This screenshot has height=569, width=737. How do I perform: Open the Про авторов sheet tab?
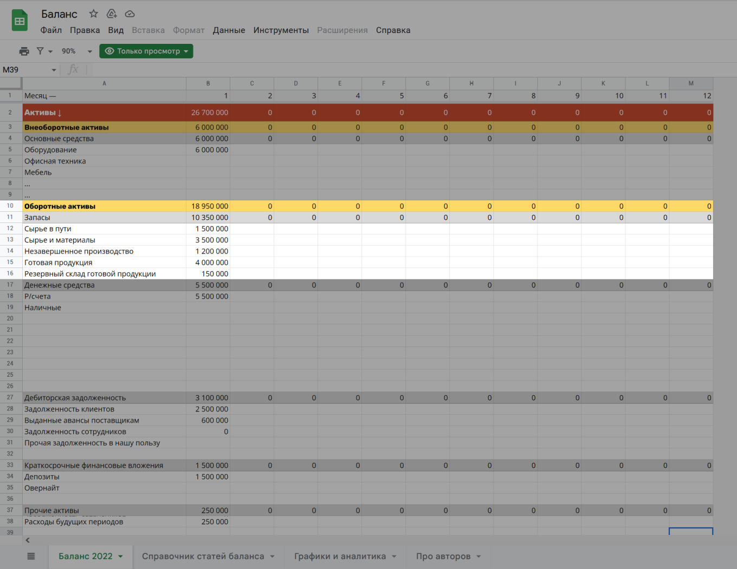[x=443, y=556]
